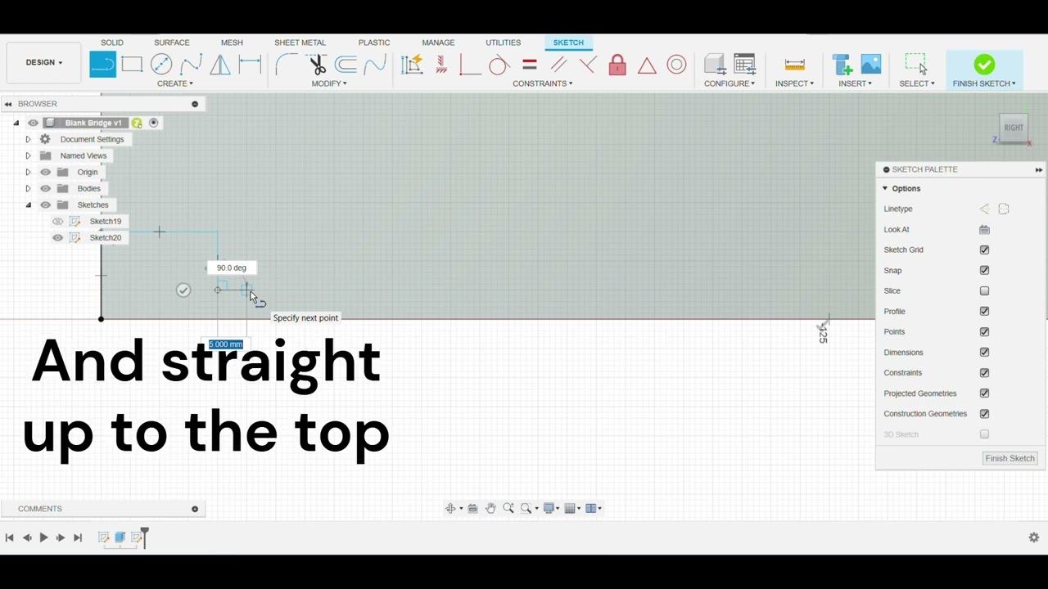Collapse the Sketches folder node
Viewport: 1048px width, 589px height.
(28, 205)
